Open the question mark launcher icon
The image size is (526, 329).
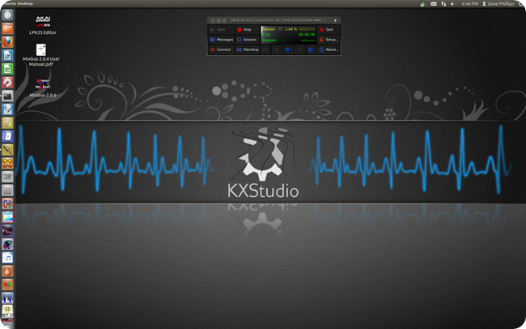(x=7, y=190)
